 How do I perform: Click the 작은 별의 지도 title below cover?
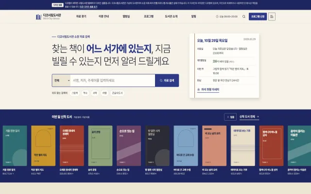tap(37, 170)
